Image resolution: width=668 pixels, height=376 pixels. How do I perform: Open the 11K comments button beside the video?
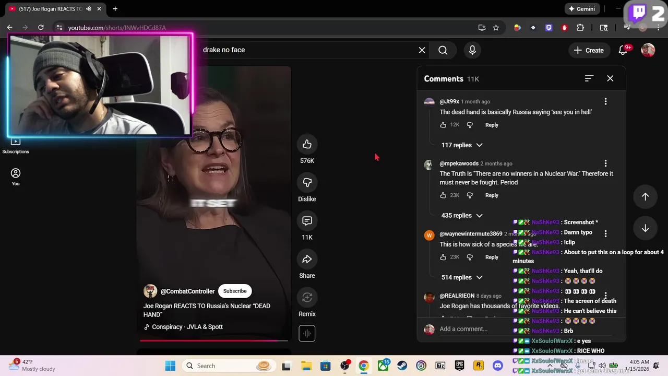point(307,221)
